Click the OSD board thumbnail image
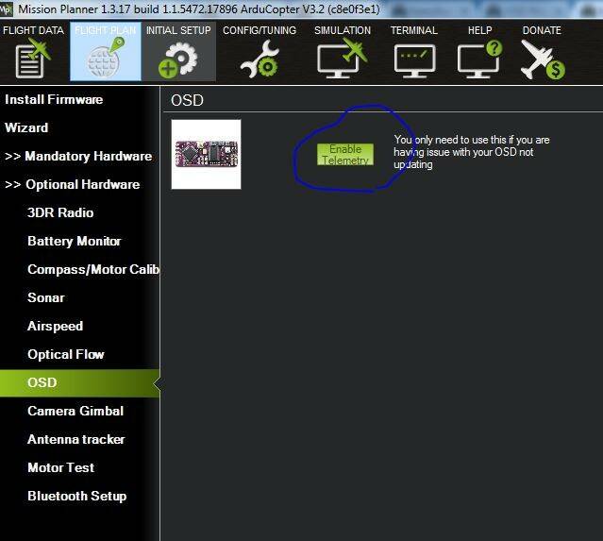The height and width of the screenshot is (541, 603). click(x=206, y=154)
